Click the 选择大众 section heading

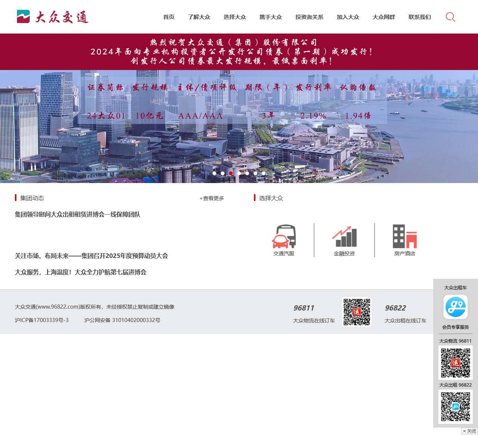[271, 198]
